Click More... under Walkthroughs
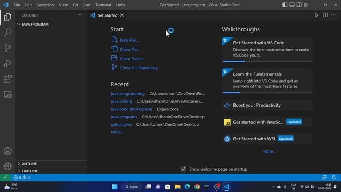 coord(269,151)
